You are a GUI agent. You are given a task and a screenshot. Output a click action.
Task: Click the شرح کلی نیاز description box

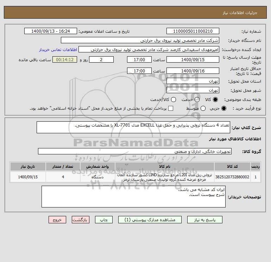[133, 127]
